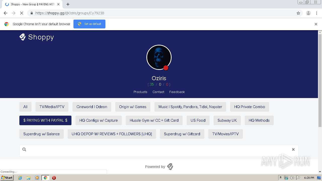Select the Superdrug w/ Giftcard category
The width and height of the screenshot is (322, 181).
[182, 134]
